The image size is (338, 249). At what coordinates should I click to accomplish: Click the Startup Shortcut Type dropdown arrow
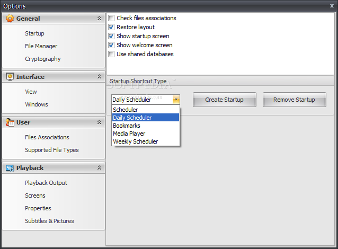(176, 100)
